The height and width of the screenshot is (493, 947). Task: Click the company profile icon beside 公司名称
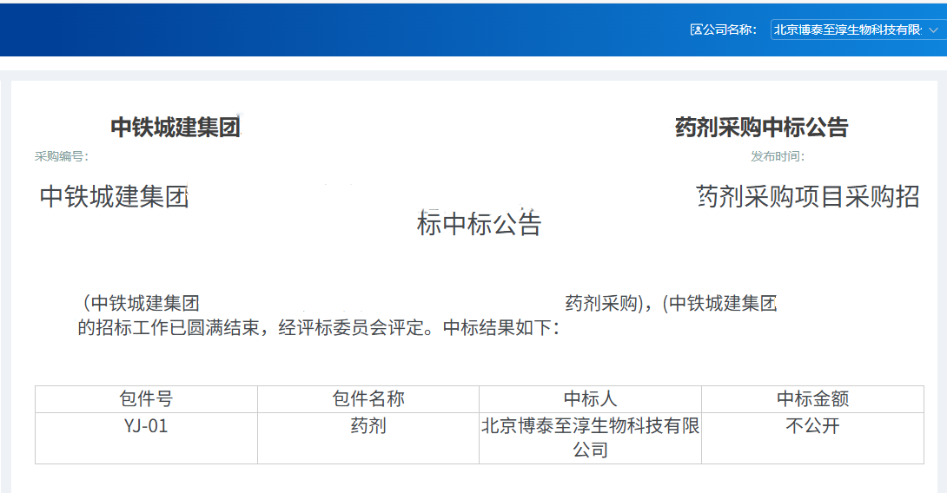pos(696,30)
